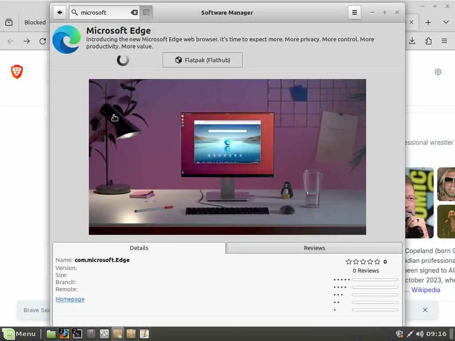The height and width of the screenshot is (341, 455).
Task: Click browser back arrow in background window
Action: [11, 41]
